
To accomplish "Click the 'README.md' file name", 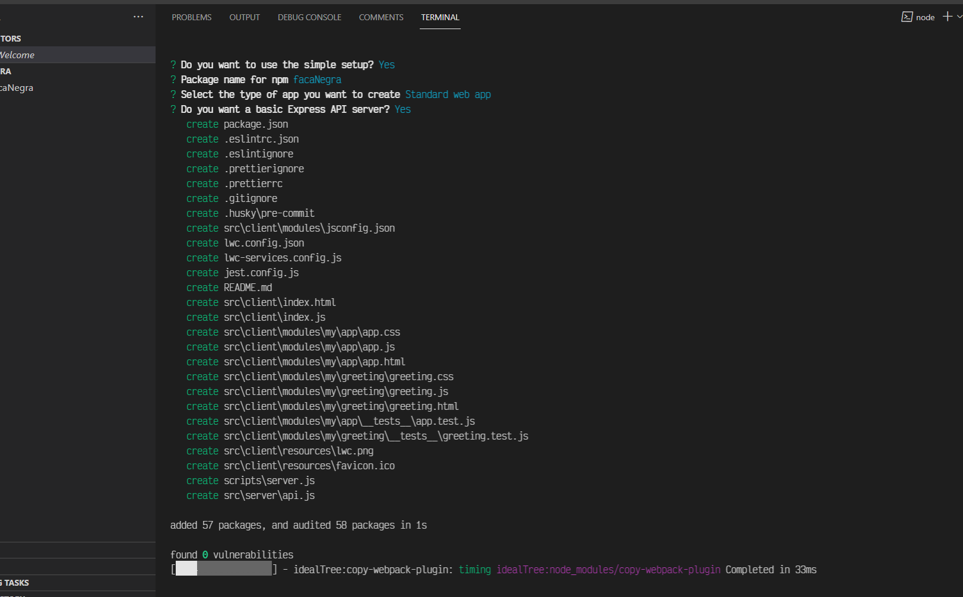I will pos(248,288).
